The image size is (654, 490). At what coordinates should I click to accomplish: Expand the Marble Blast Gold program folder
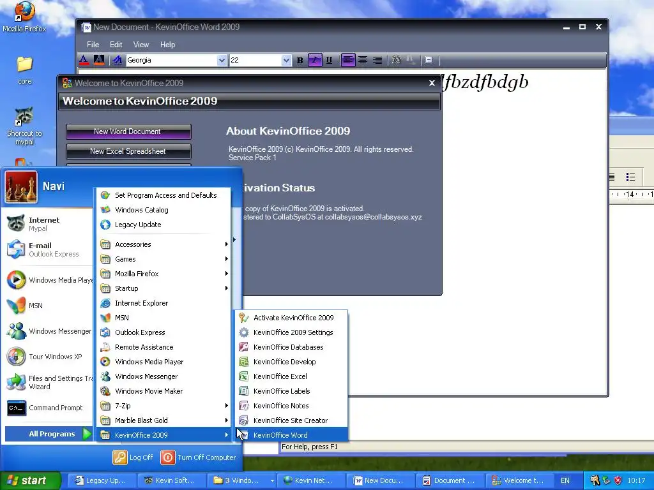point(164,420)
